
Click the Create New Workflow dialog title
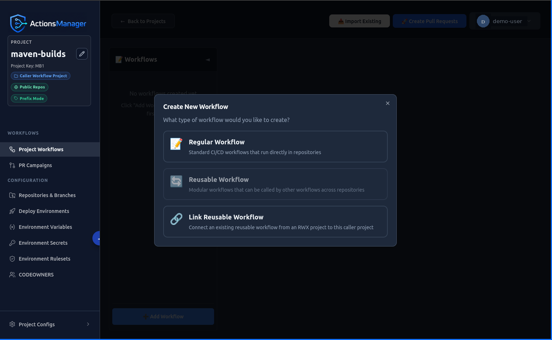196,107
